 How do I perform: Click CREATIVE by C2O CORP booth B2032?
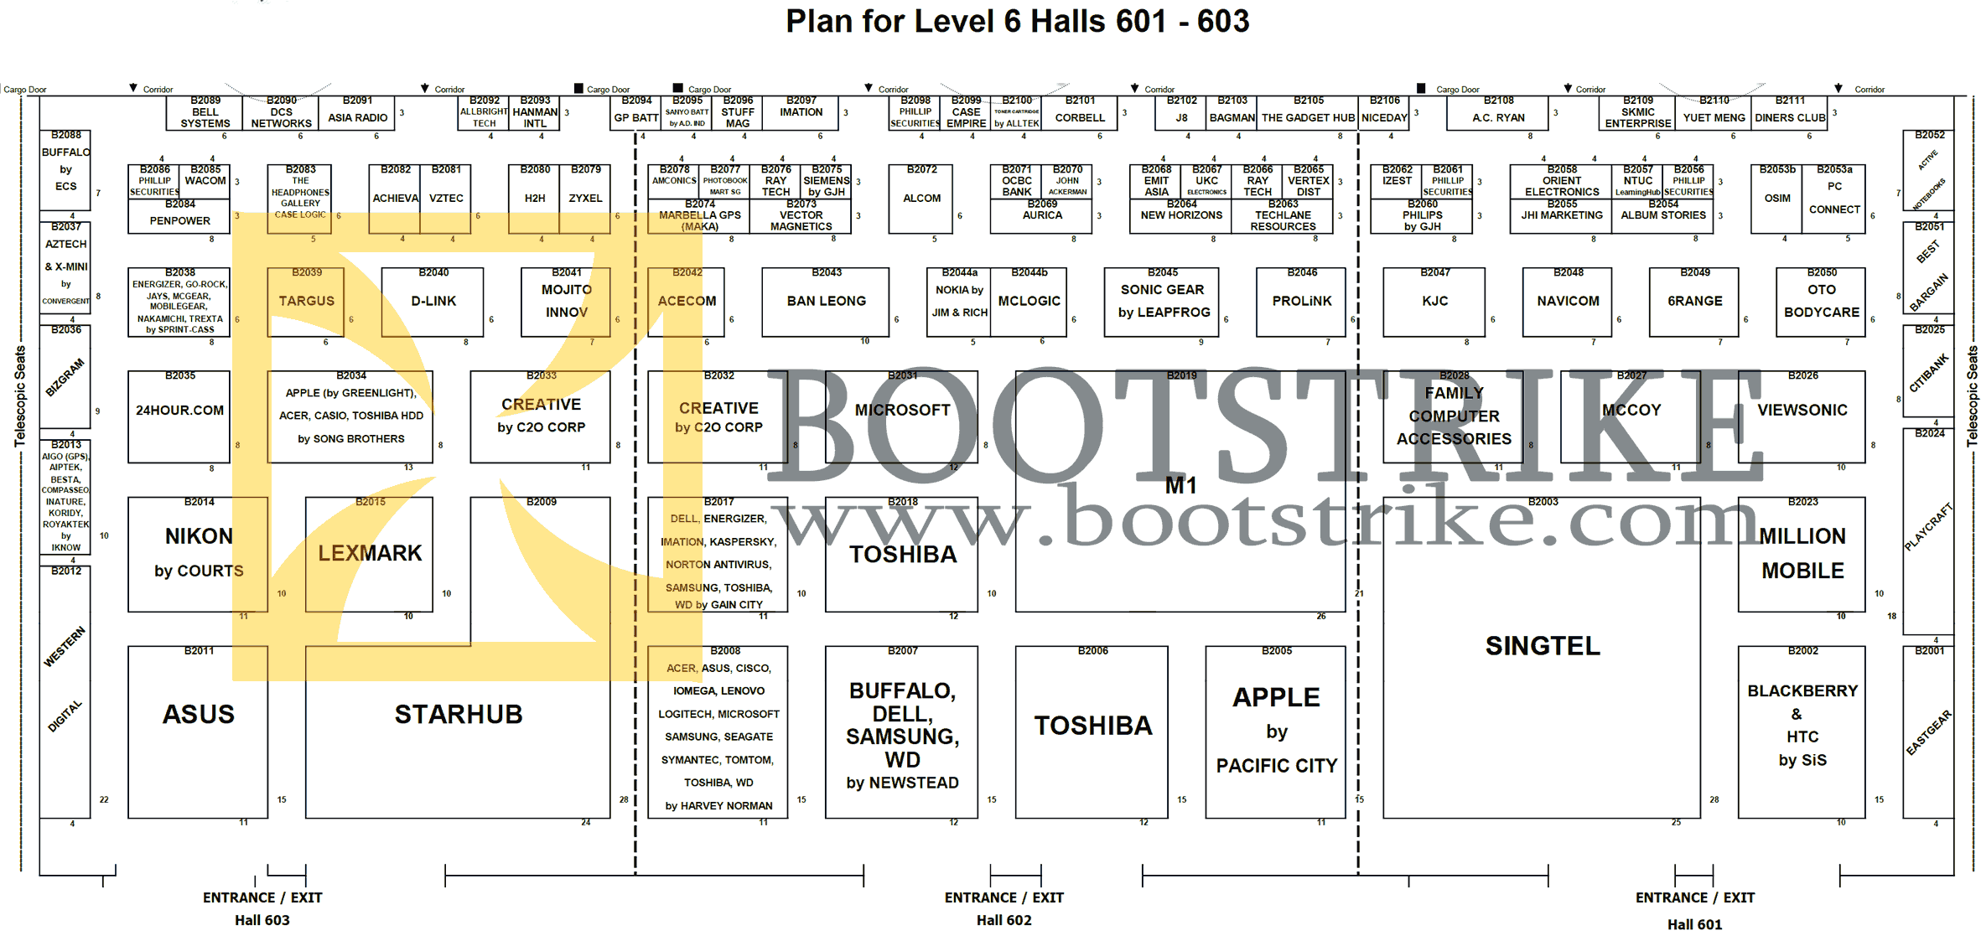coord(718,416)
